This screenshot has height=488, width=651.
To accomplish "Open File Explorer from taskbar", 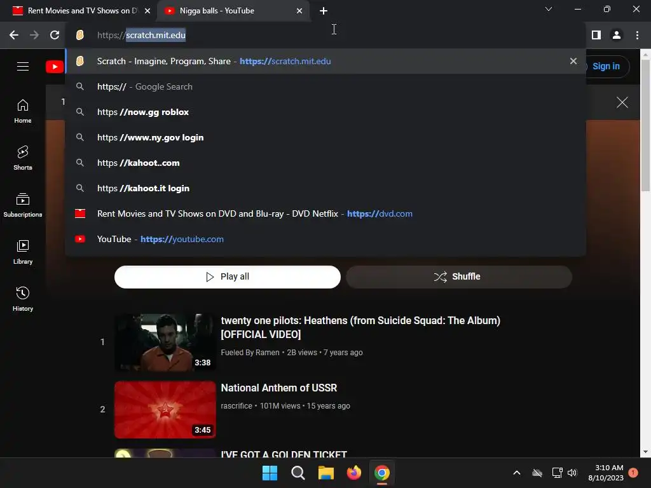I will click(326, 473).
